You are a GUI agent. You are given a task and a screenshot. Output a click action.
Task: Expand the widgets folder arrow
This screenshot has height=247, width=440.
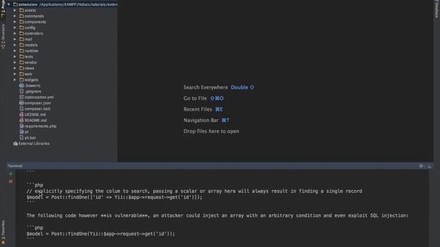(x=15, y=80)
